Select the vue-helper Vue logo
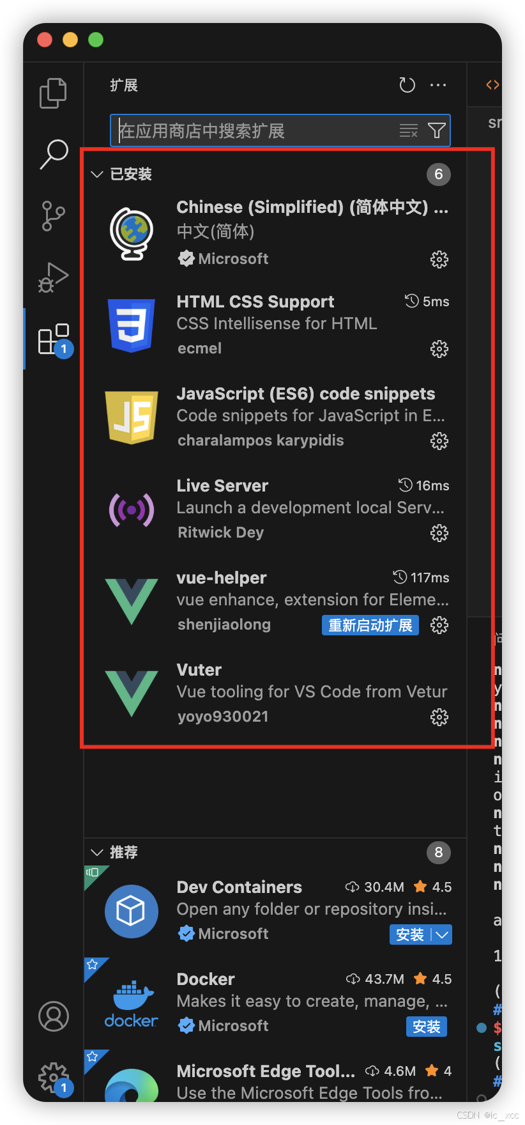The image size is (525, 1125). (x=132, y=601)
